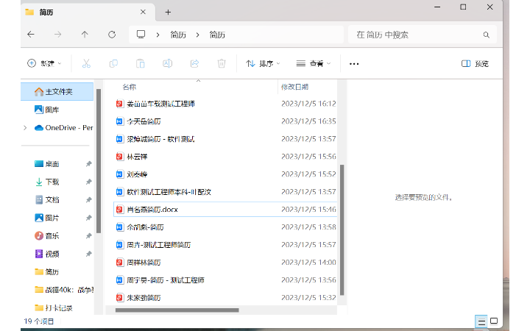Navigate back to previous folder
Image resolution: width=530 pixels, height=331 pixels.
(30, 35)
